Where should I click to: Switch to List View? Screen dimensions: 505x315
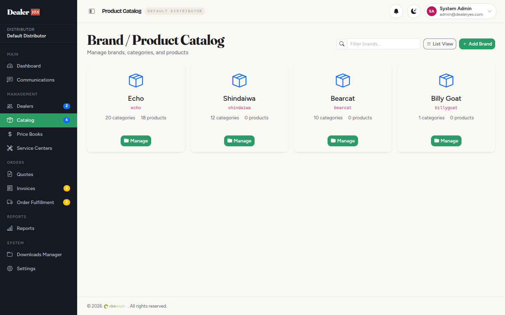click(x=440, y=44)
